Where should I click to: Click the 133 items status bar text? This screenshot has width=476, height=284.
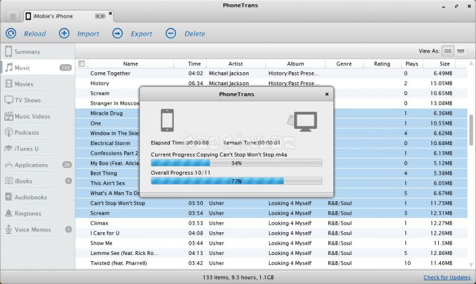pos(238,277)
